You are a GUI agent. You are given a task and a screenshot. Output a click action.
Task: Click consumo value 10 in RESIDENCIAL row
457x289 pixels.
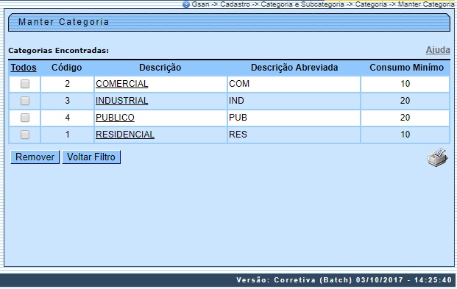click(x=405, y=135)
